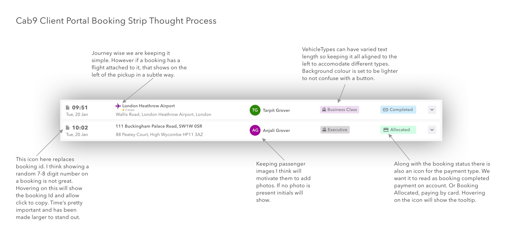Click the booking ID document icon beside 10:02
The height and width of the screenshot is (233, 514).
tap(68, 127)
